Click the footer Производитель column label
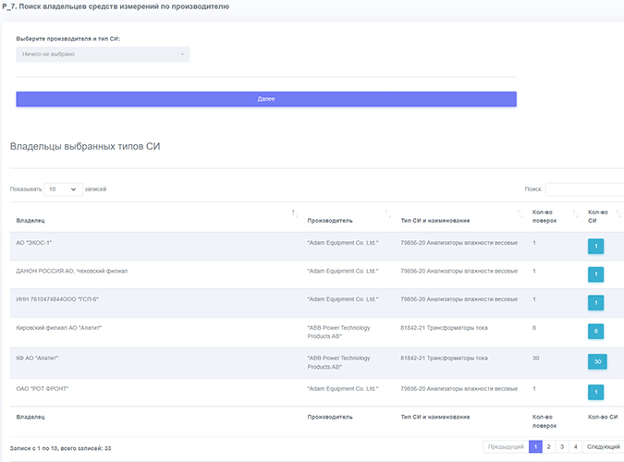 pyautogui.click(x=330, y=417)
